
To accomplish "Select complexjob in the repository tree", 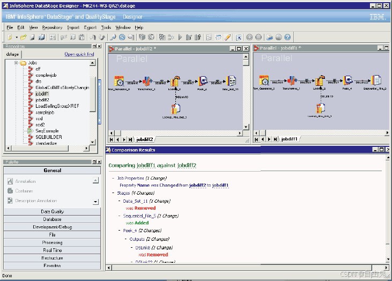I will tap(46, 75).
